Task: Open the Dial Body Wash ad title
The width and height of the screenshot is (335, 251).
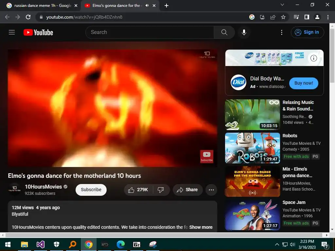Action: [267, 78]
